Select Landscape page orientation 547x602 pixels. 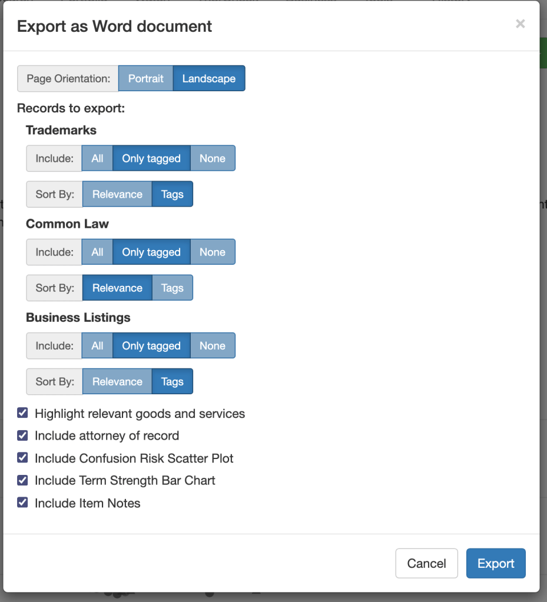(208, 78)
